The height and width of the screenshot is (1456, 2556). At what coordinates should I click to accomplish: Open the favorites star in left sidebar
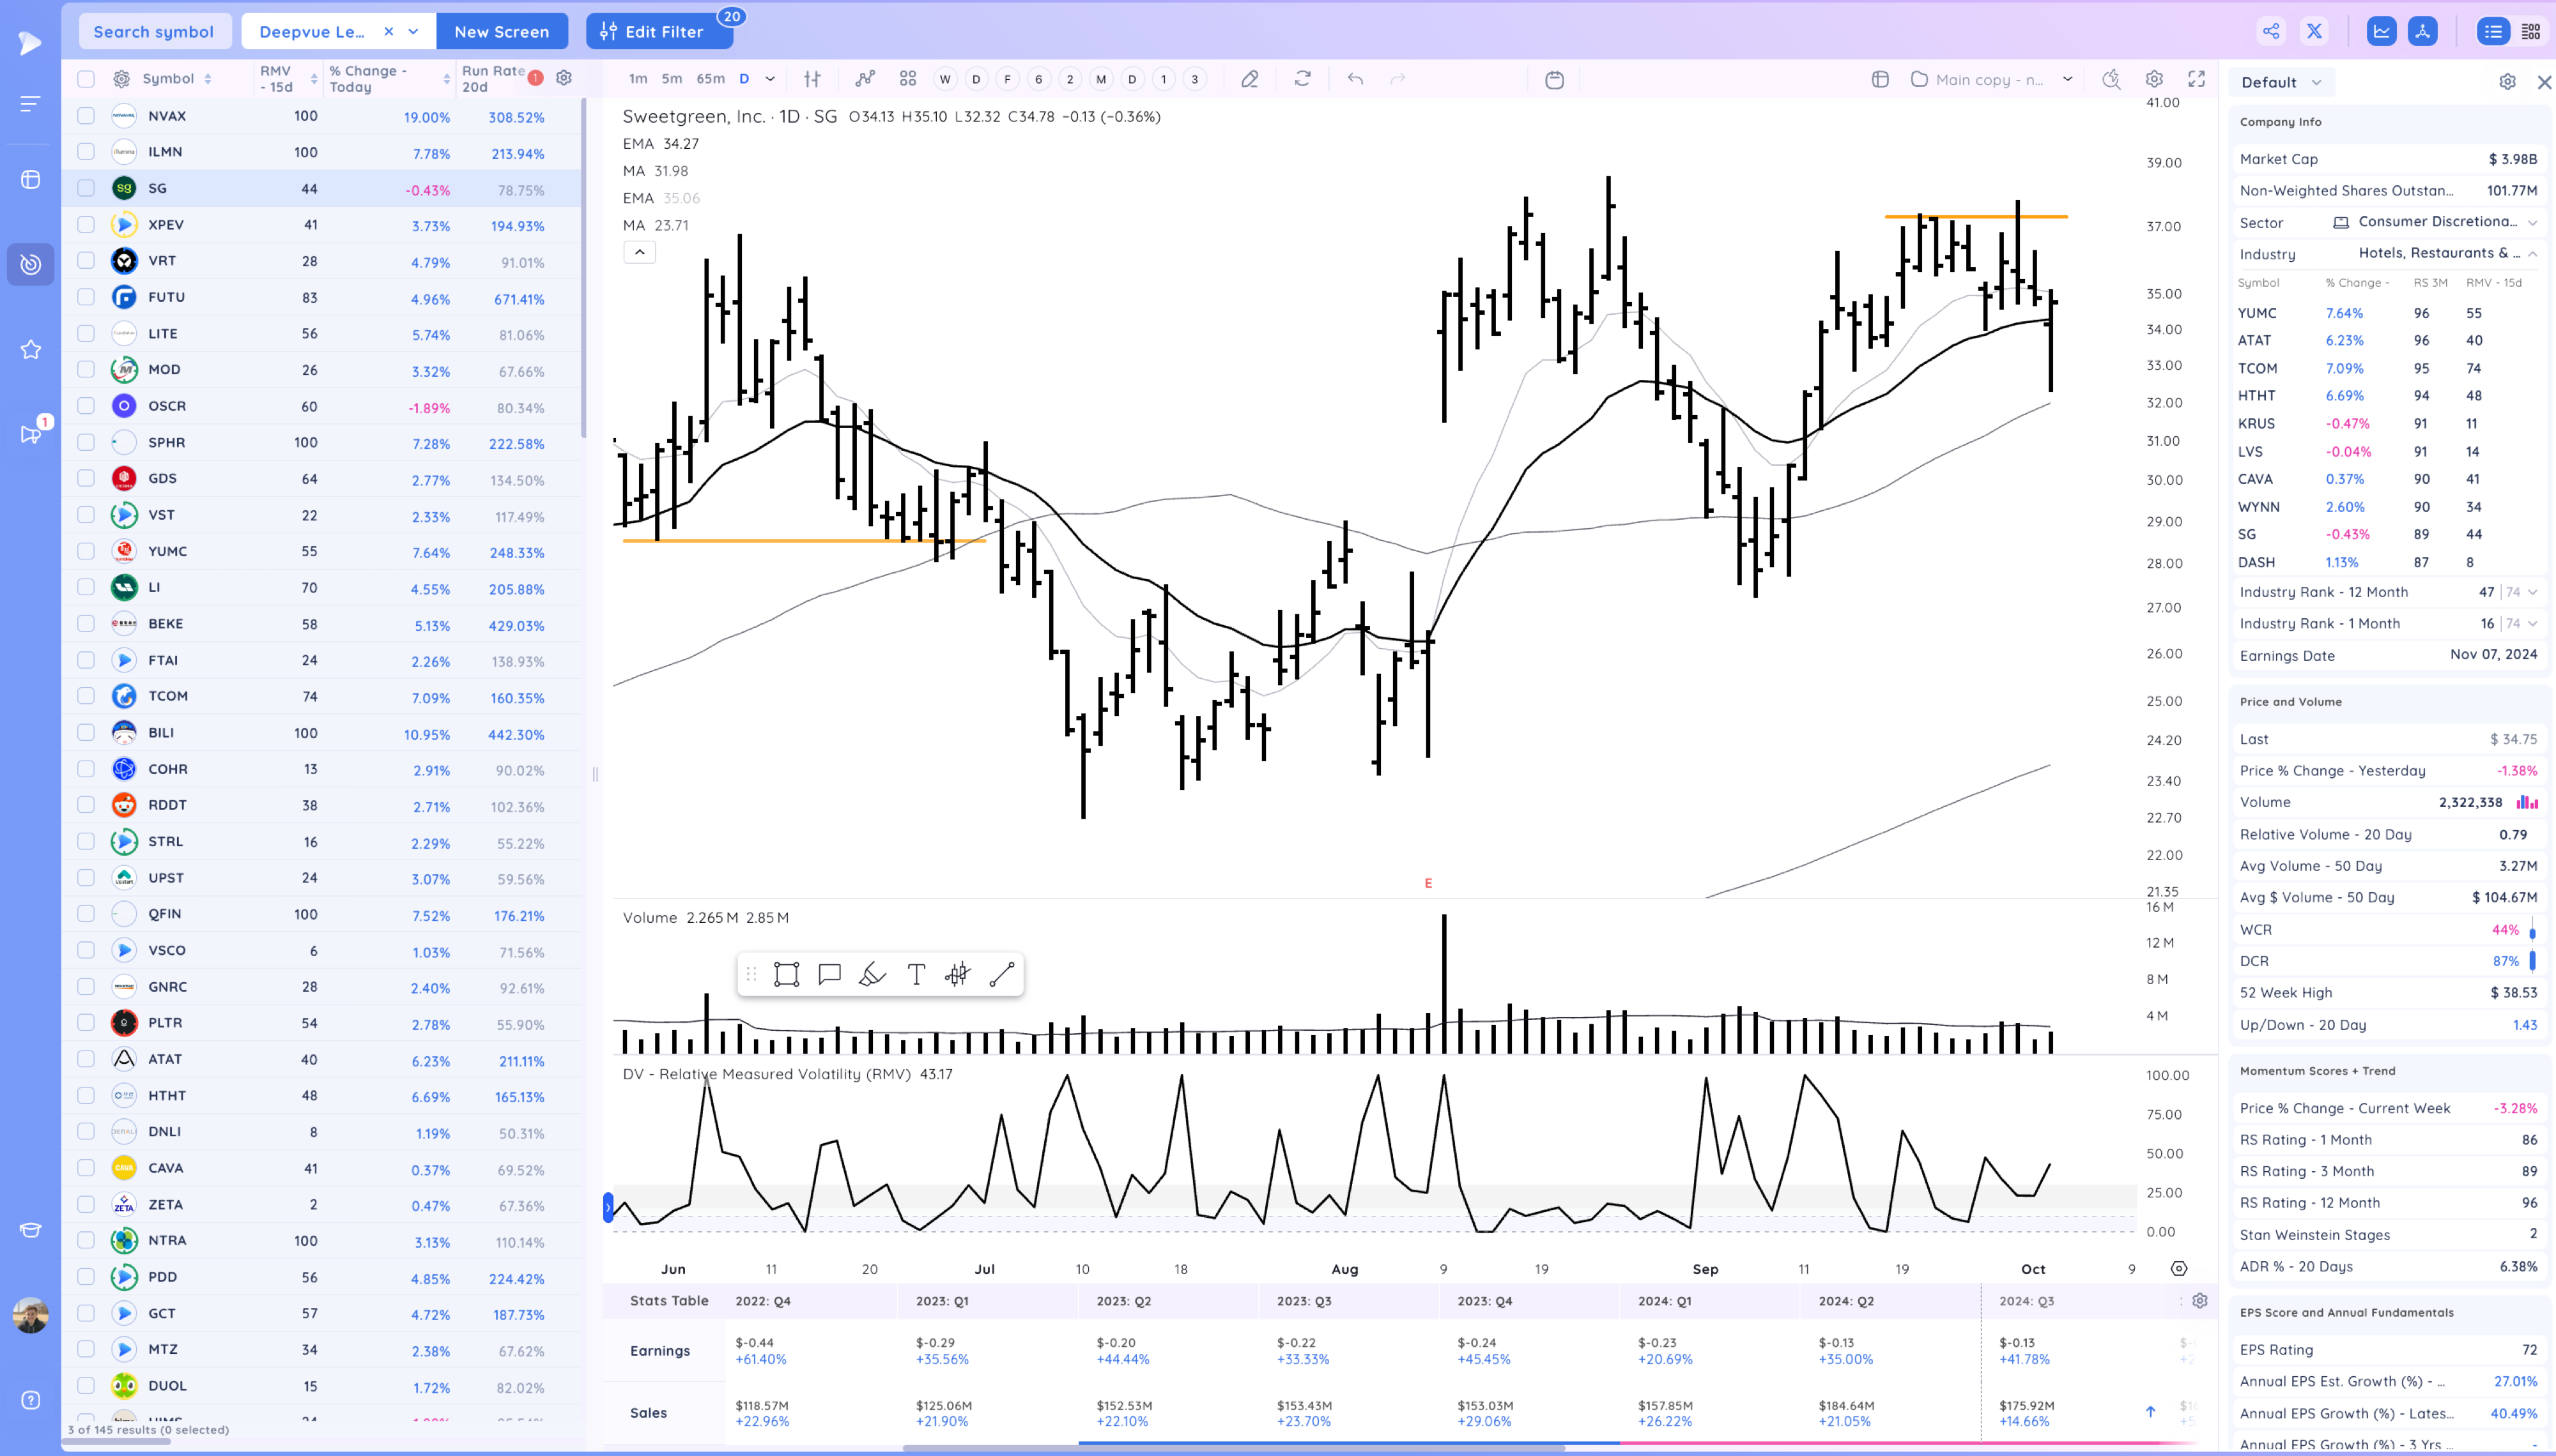31,349
